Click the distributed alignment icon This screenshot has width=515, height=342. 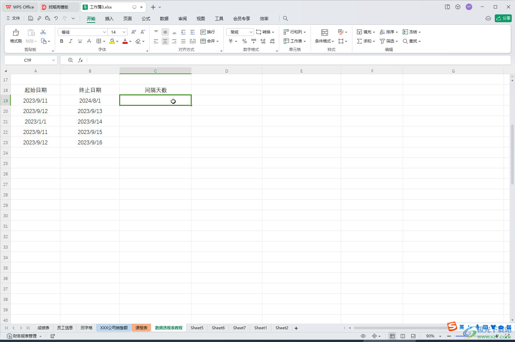coord(193,41)
